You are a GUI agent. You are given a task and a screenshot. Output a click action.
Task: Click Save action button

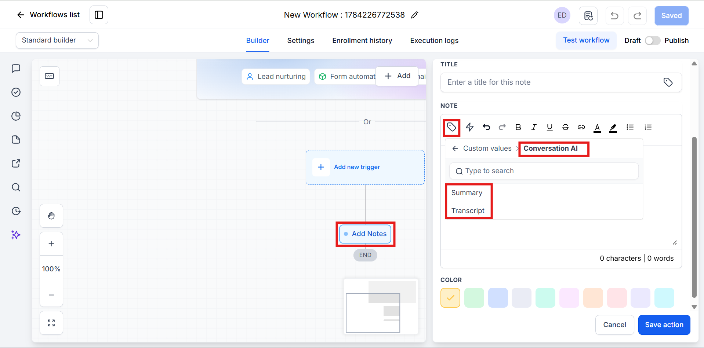tap(664, 325)
